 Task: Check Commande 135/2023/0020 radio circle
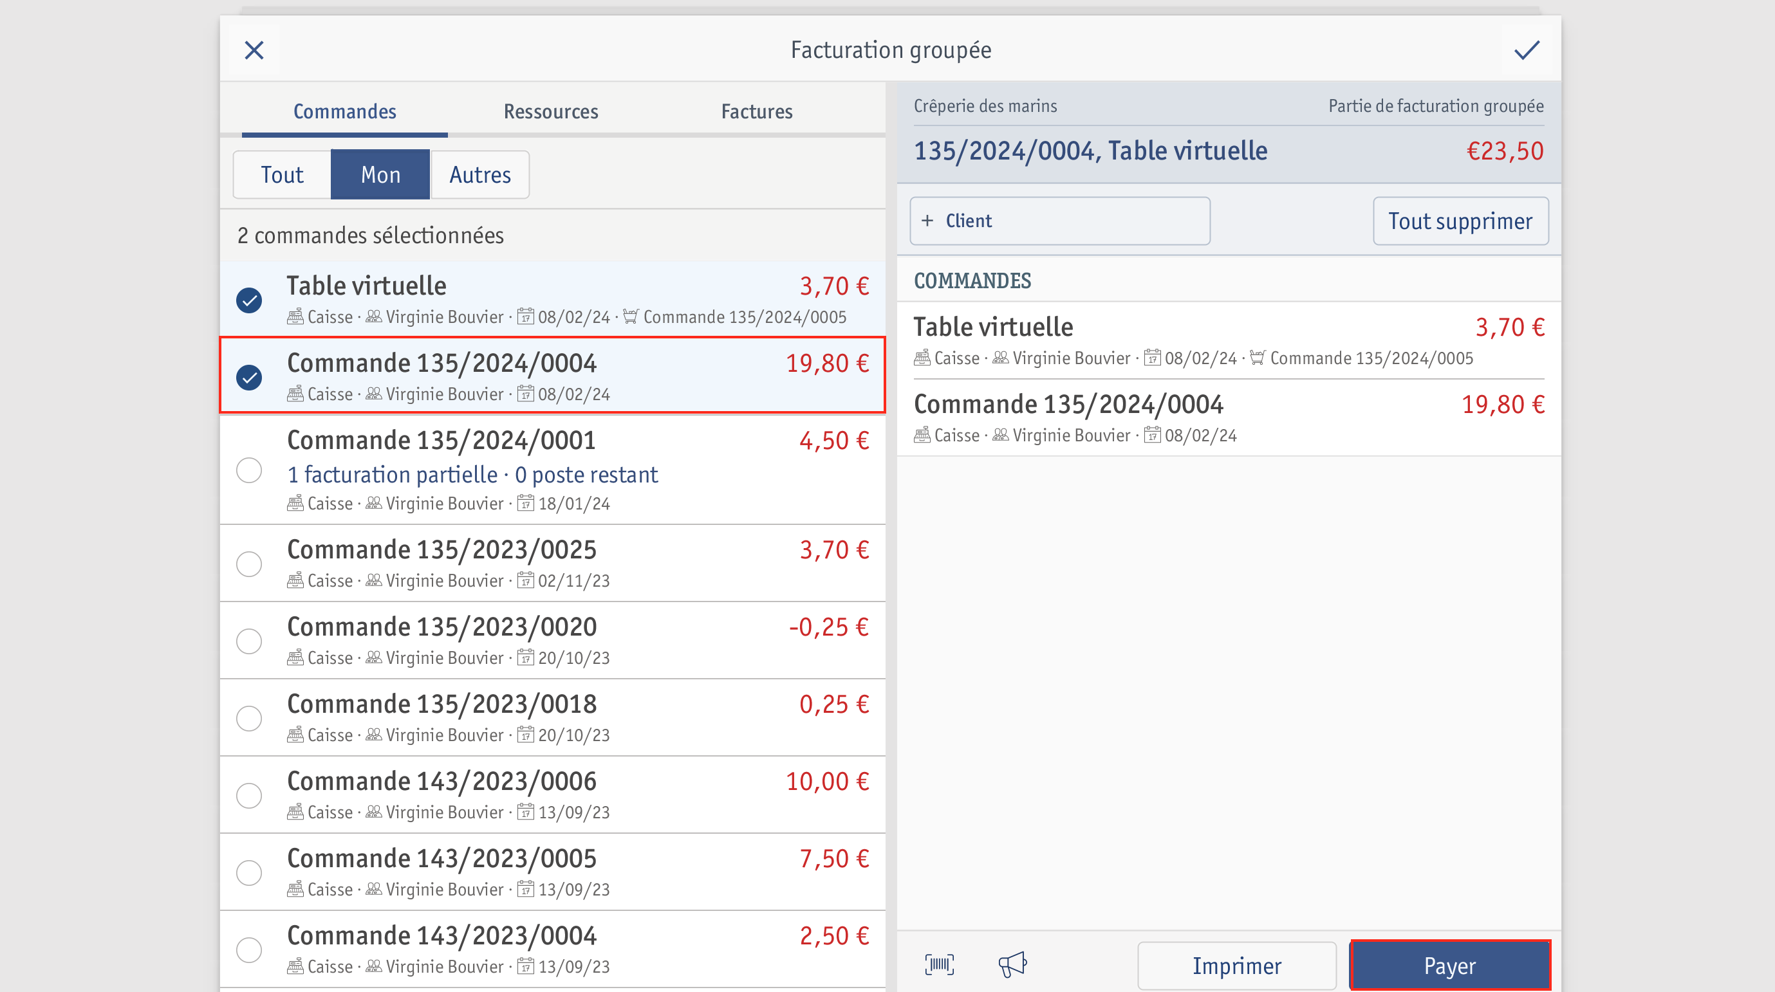click(249, 641)
